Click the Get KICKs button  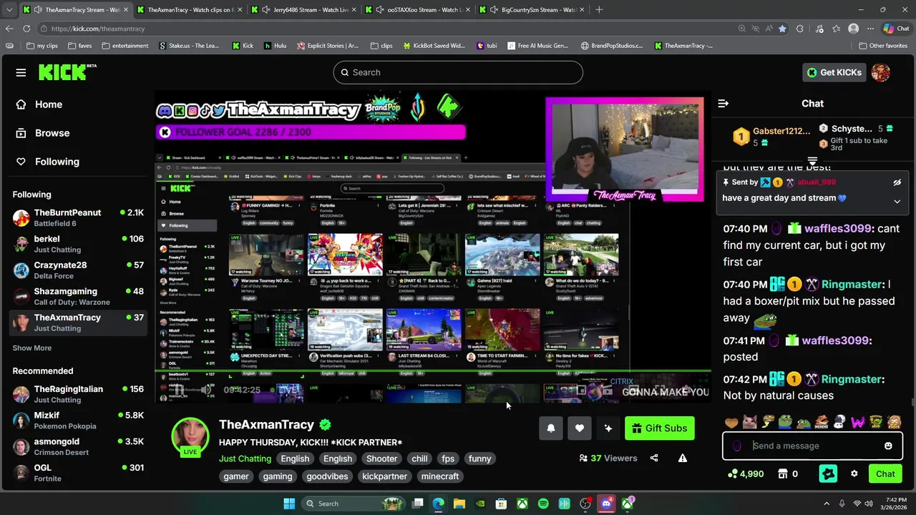point(834,72)
